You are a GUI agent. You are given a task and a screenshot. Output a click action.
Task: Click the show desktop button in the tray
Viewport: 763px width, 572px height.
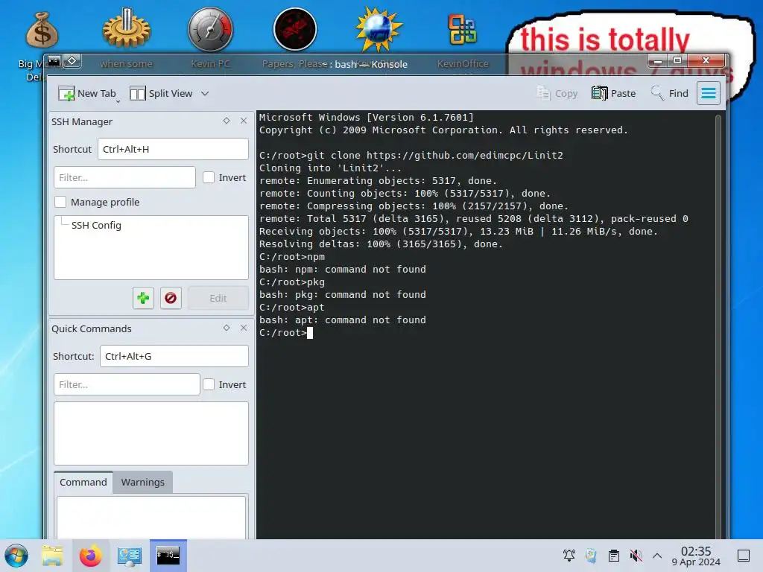(744, 556)
